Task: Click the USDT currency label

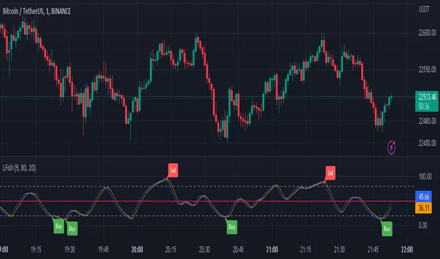Action: point(424,9)
